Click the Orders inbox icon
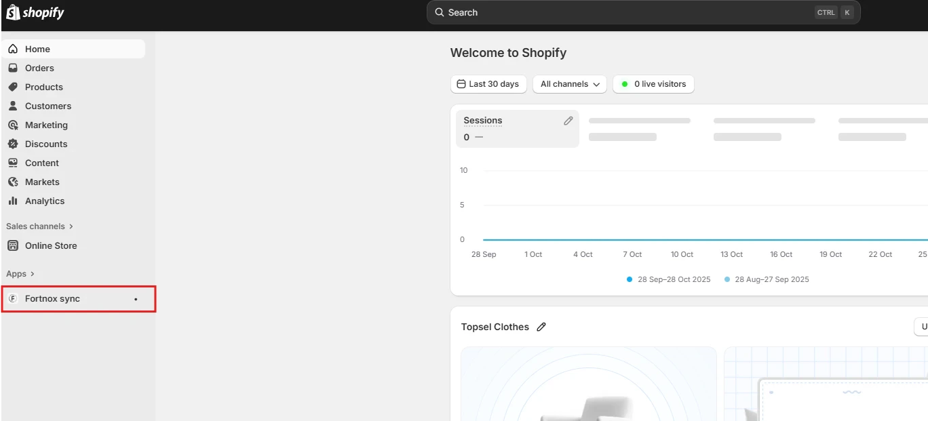 coord(13,68)
